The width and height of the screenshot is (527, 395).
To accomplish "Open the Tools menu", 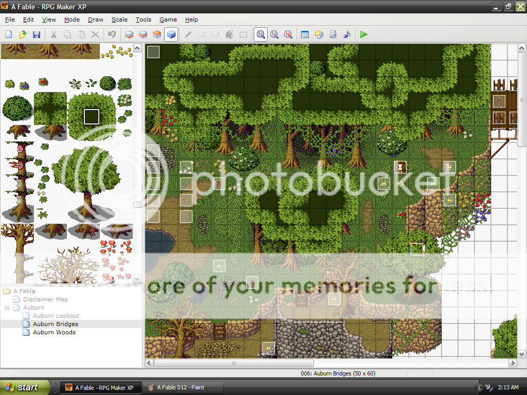I will [143, 20].
